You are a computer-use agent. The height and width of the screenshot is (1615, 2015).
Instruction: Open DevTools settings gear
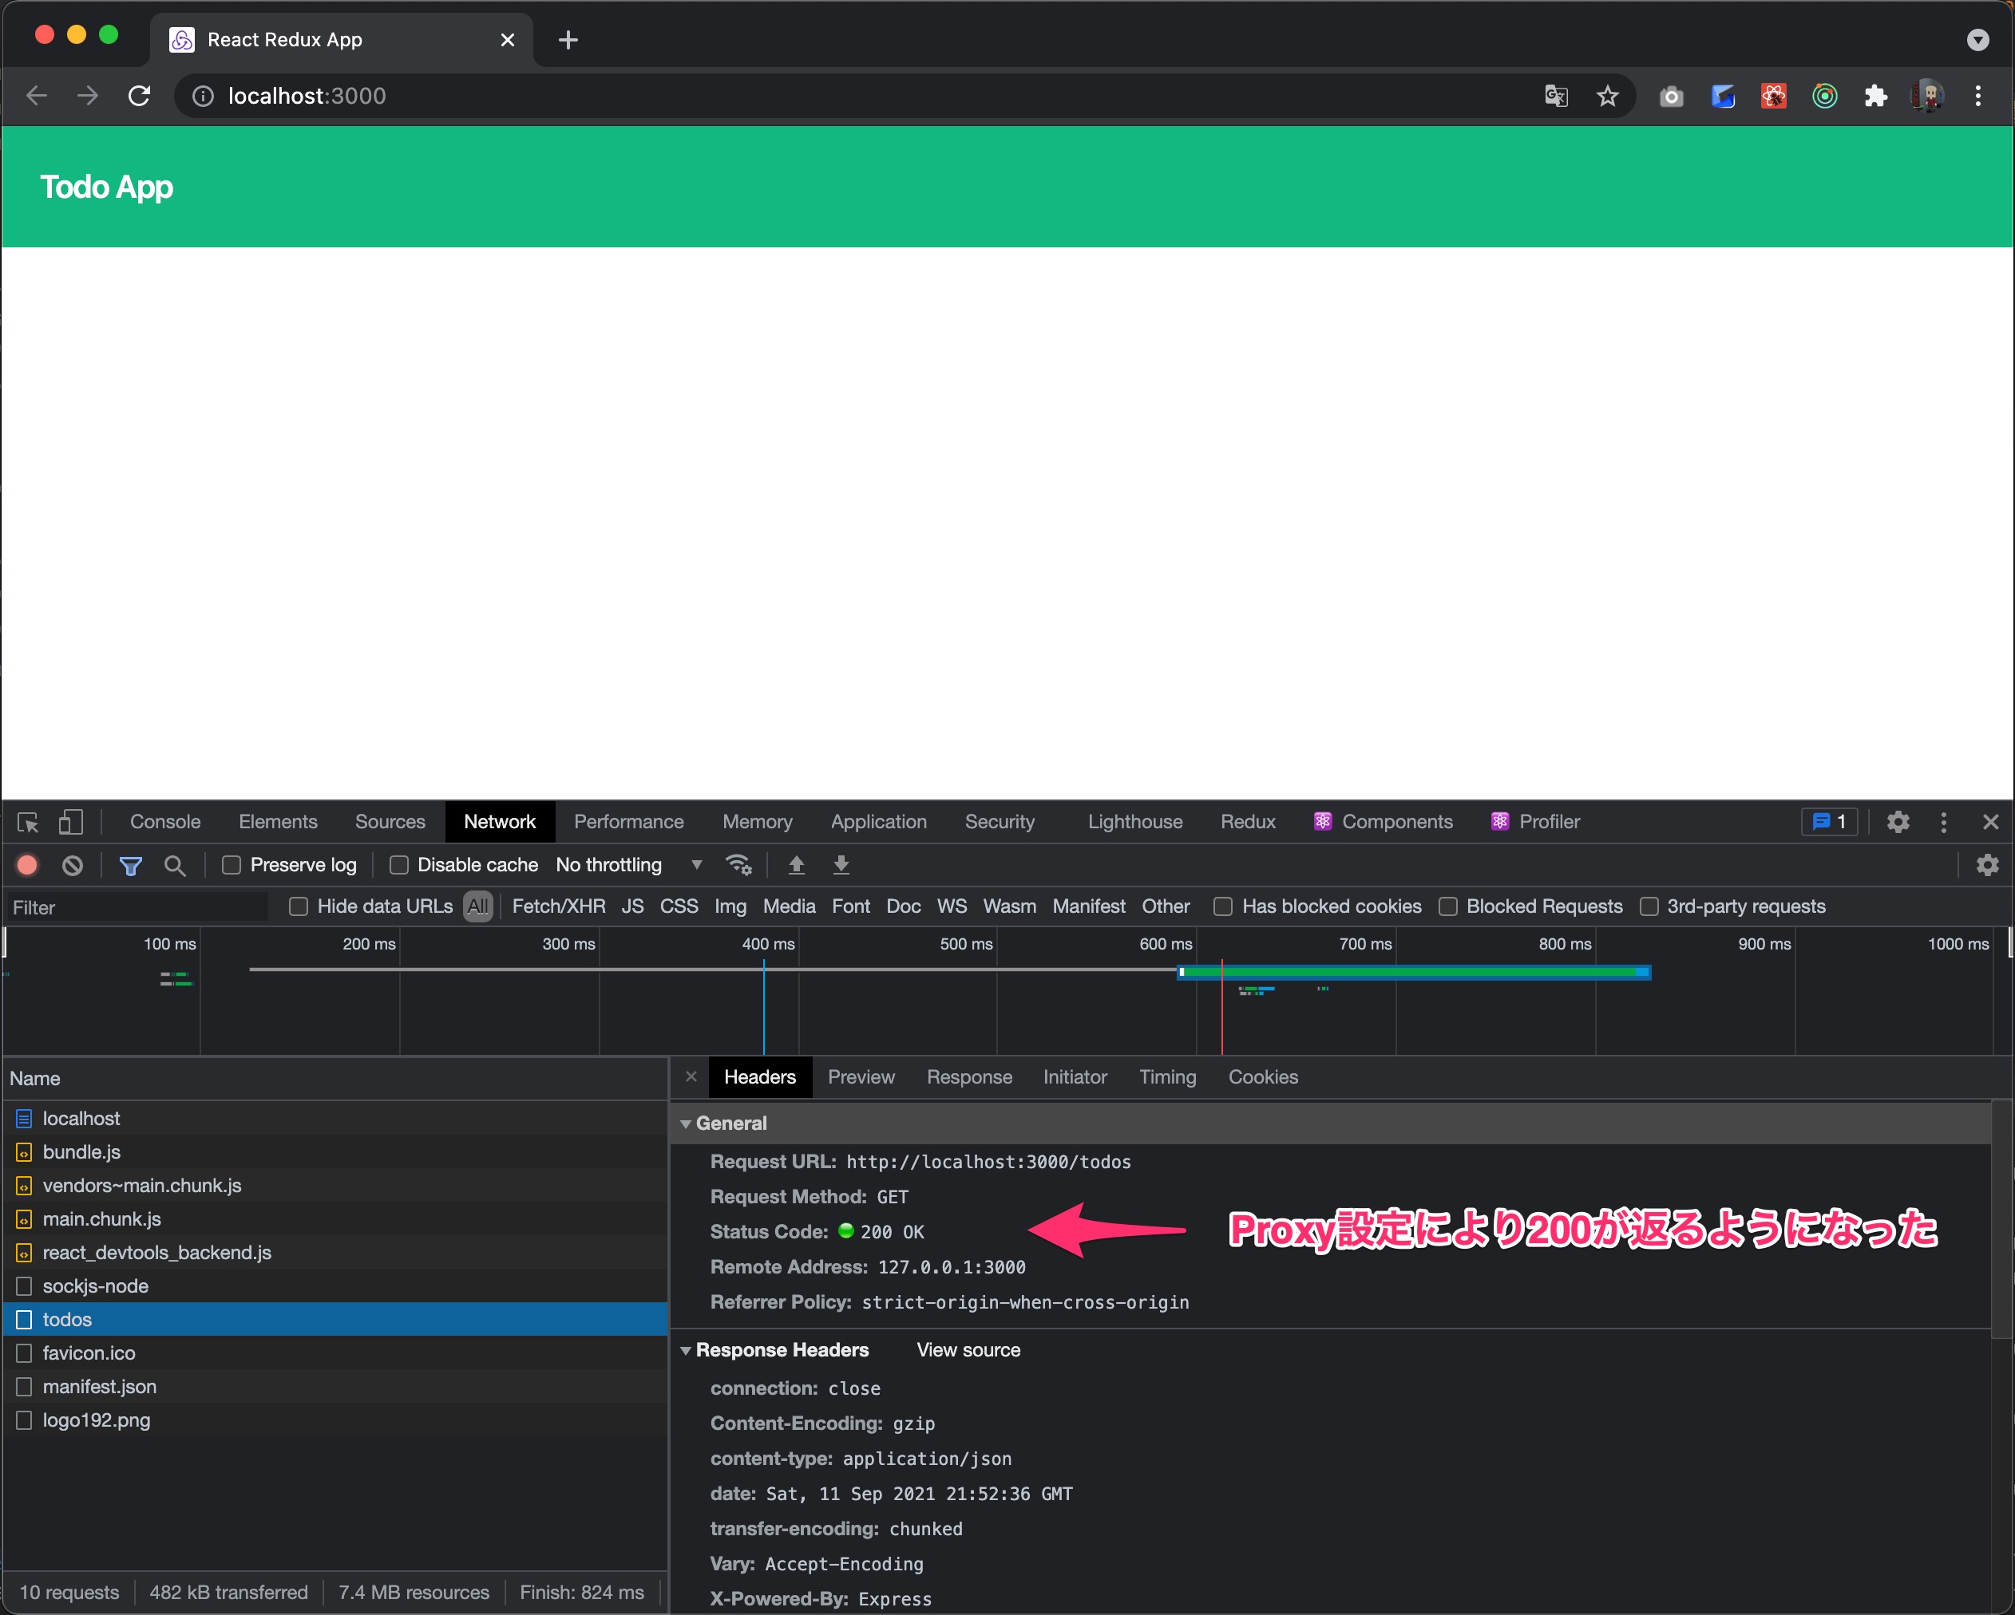pos(1897,822)
